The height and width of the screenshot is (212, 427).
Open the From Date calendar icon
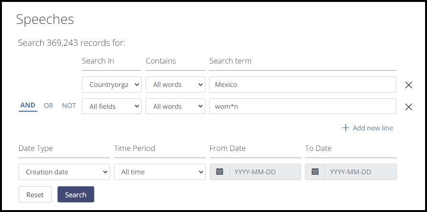click(220, 172)
